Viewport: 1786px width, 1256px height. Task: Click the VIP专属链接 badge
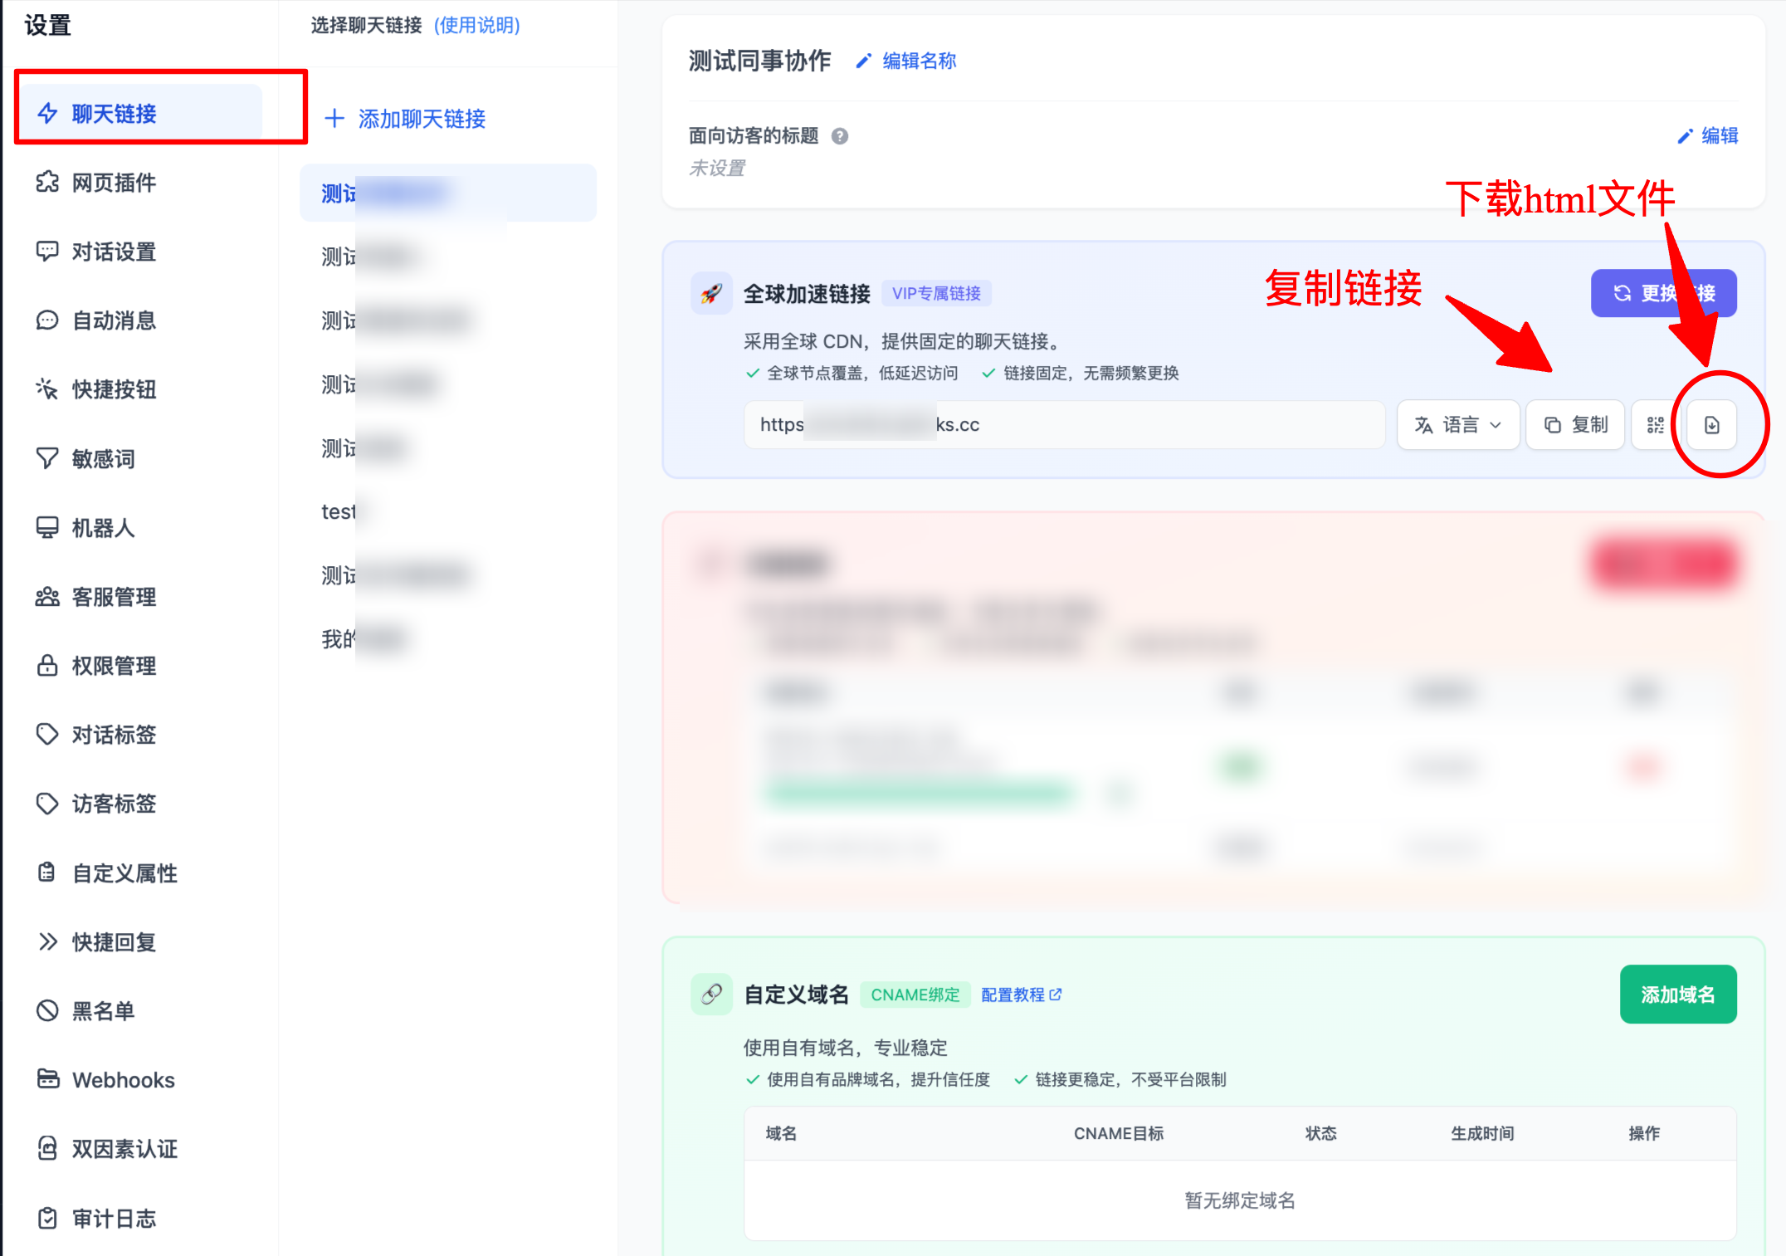click(936, 293)
